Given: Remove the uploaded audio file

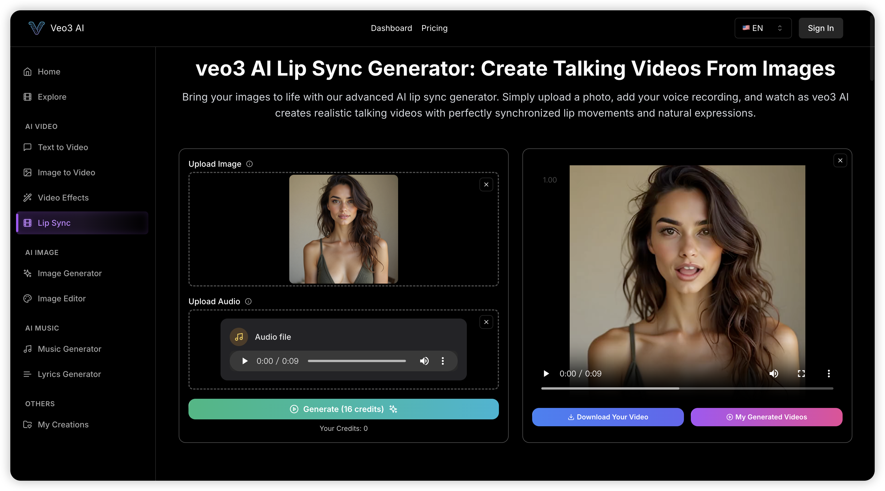Looking at the screenshot, I should pyautogui.click(x=486, y=322).
